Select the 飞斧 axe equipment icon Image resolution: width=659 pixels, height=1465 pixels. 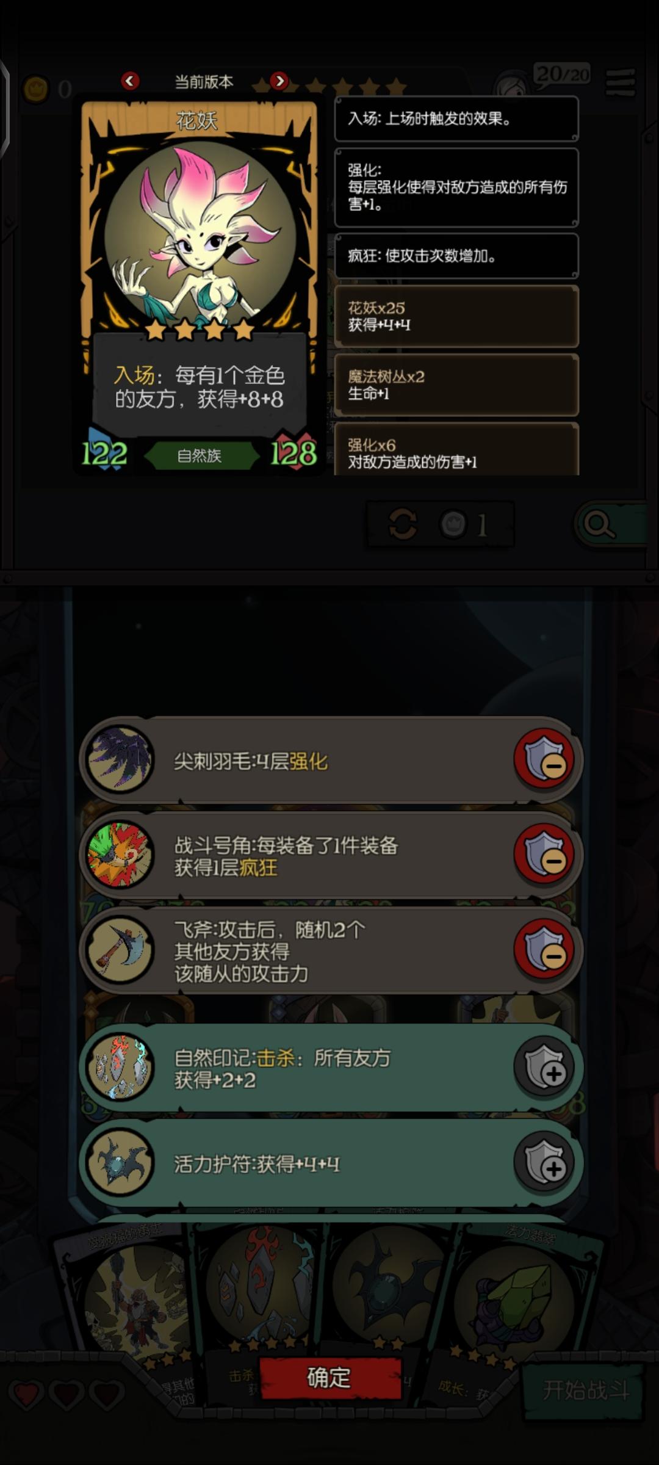pyautogui.click(x=120, y=949)
